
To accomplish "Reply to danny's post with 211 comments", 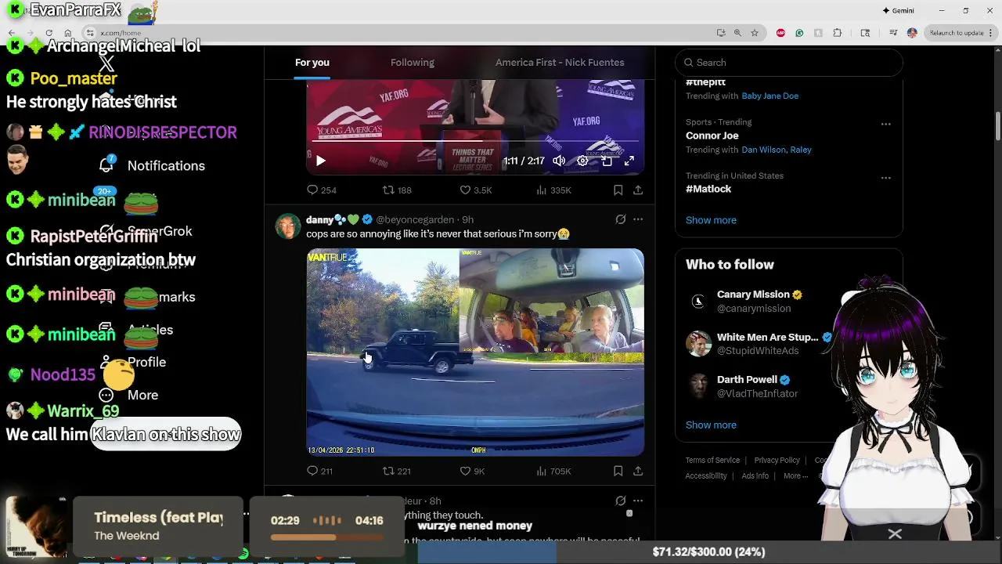I will pyautogui.click(x=320, y=471).
